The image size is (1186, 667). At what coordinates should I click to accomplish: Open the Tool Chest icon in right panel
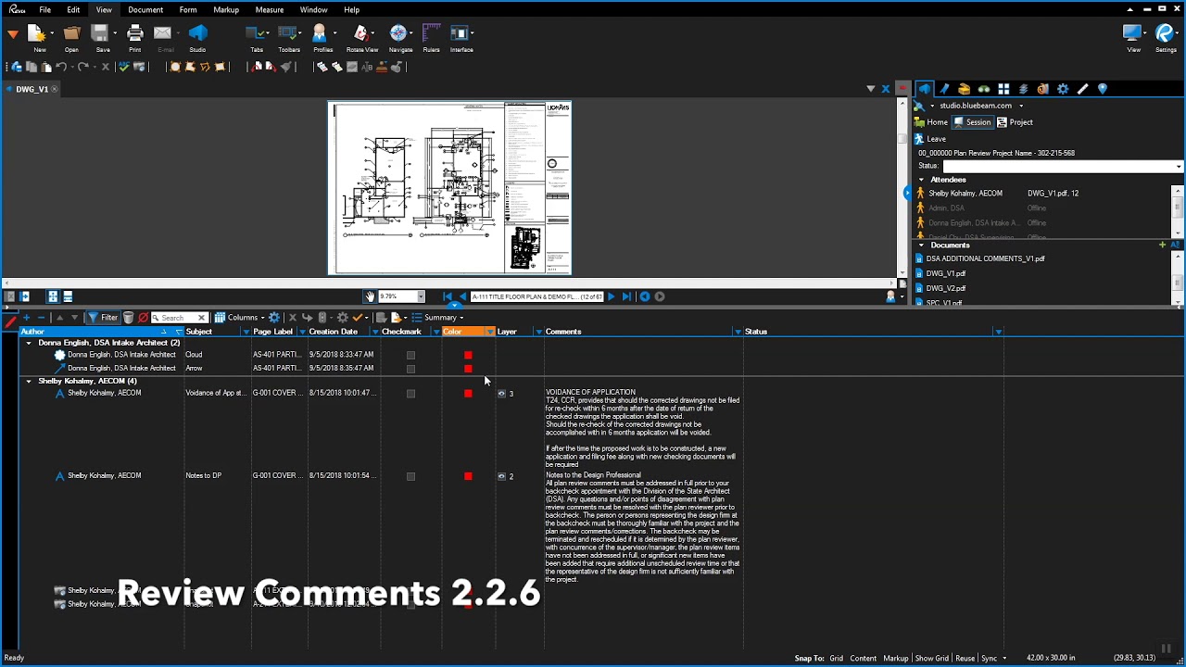point(964,89)
